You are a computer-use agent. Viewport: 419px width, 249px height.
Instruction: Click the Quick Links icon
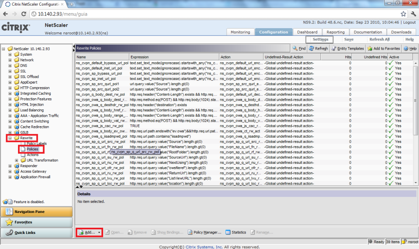9,233
